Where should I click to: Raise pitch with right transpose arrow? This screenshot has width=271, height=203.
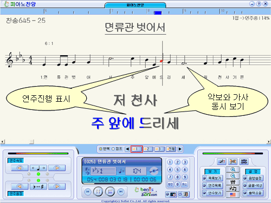coord(57,187)
